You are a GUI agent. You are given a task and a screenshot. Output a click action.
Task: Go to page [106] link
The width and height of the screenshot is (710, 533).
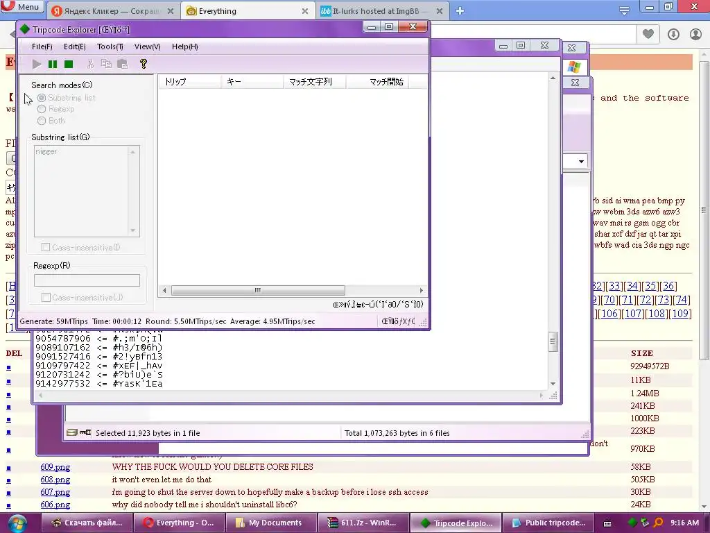point(610,313)
